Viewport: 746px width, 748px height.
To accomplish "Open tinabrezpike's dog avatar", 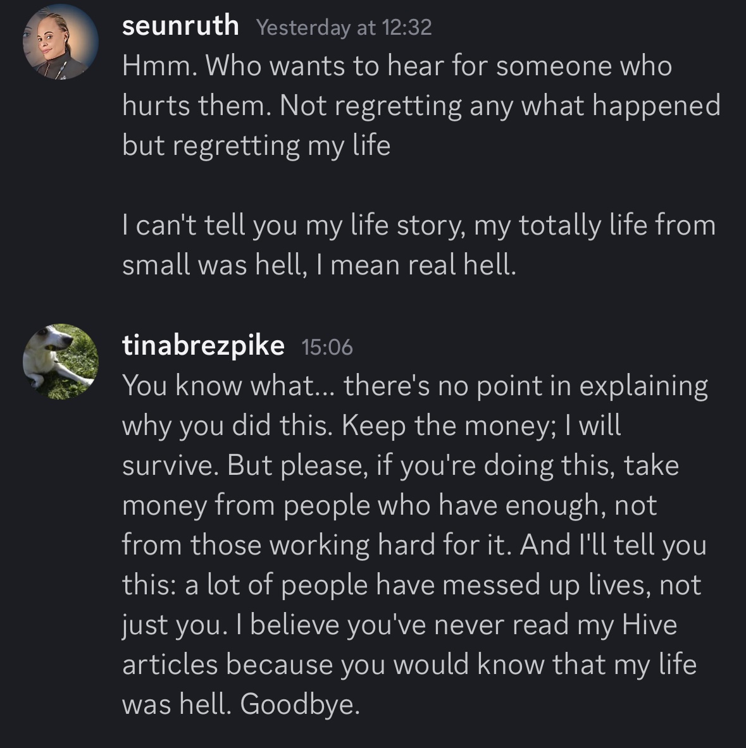I will 61,362.
